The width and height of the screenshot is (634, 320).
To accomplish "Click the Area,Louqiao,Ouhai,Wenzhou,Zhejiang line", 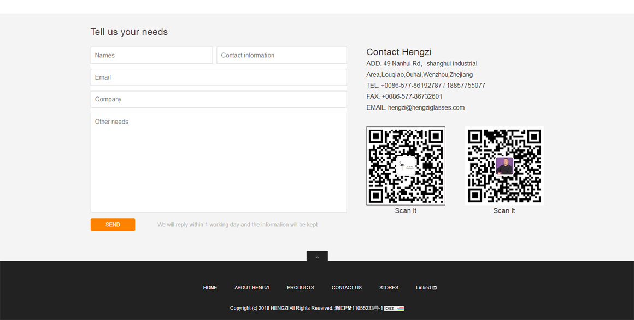I will (419, 75).
